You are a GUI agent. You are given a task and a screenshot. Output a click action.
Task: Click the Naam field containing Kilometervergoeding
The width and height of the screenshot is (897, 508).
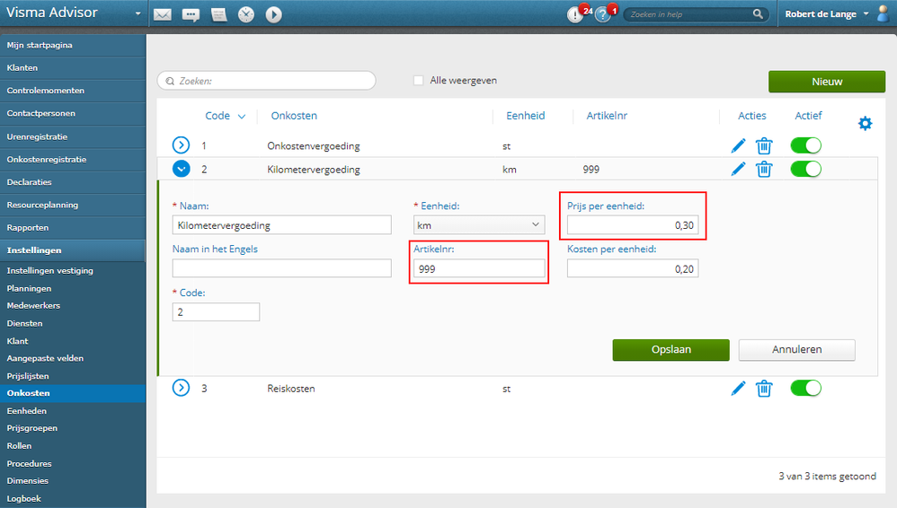pos(281,225)
